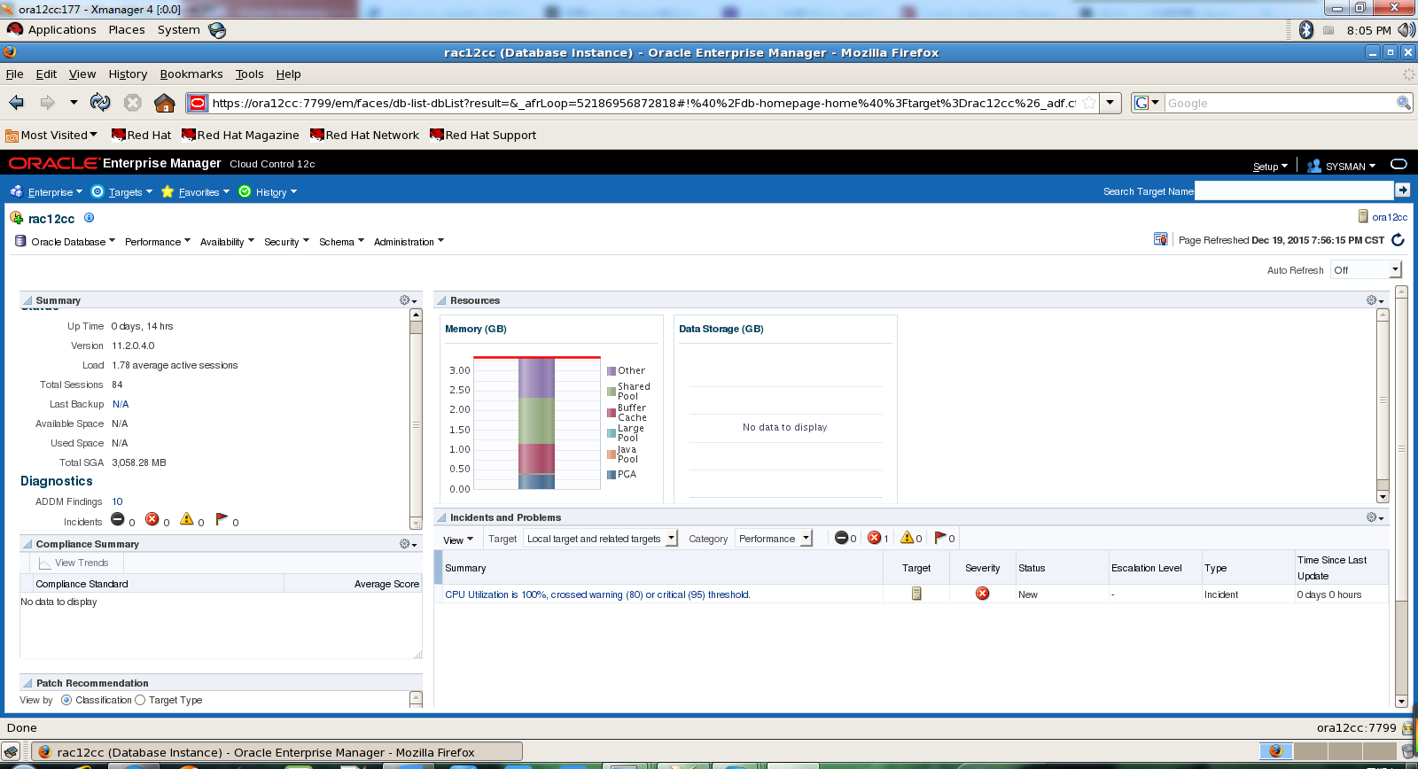Open ADDM Findings count link

(118, 501)
